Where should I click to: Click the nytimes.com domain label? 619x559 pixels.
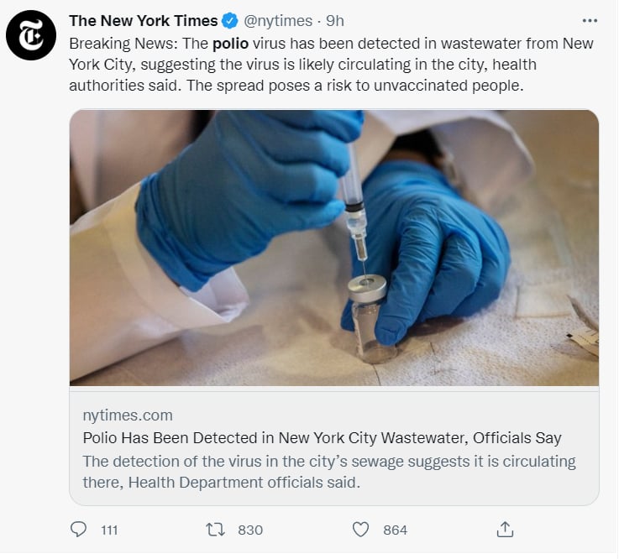(x=128, y=415)
